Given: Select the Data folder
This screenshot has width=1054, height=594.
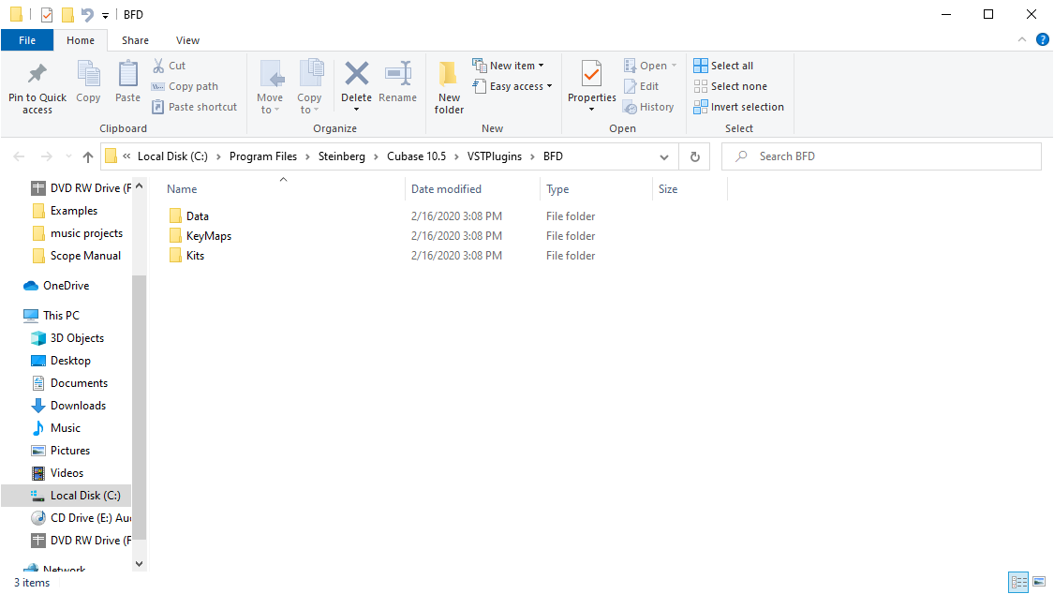Looking at the screenshot, I should tap(189, 216).
